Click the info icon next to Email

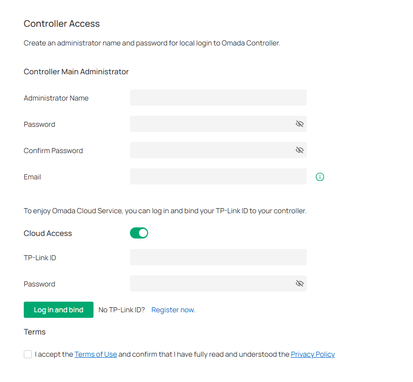[x=319, y=176]
